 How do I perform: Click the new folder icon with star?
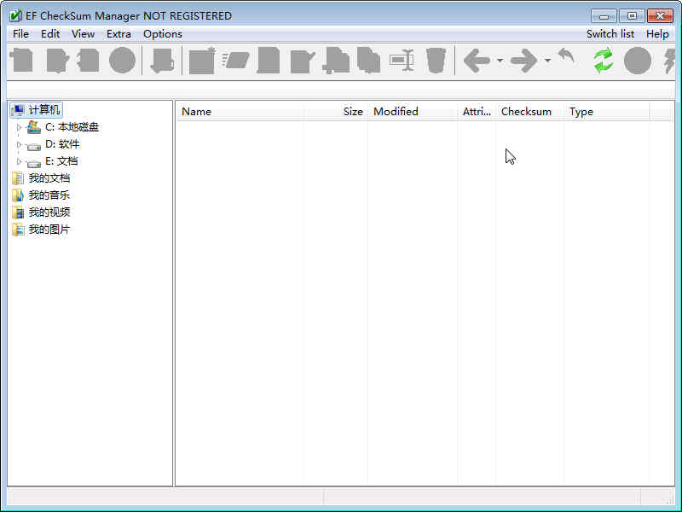pos(202,60)
